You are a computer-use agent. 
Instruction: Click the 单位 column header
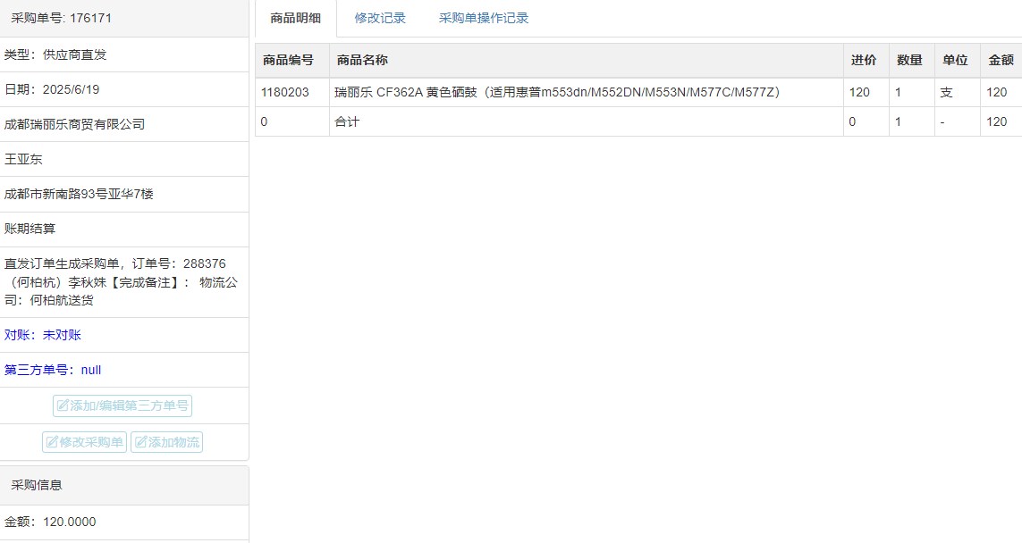955,60
